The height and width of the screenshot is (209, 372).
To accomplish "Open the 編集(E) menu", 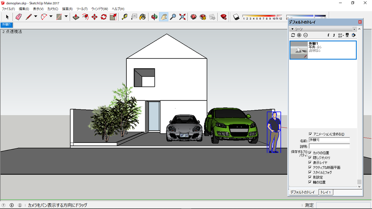I will pos(24,9).
